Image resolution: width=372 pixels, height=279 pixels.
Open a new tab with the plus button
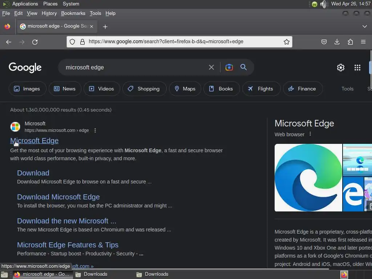point(105,27)
